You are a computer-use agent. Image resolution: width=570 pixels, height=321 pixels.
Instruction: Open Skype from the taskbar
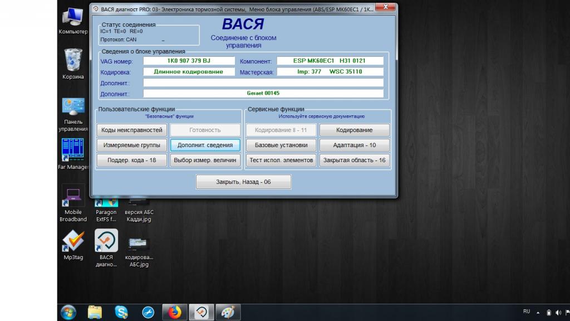pos(121,312)
